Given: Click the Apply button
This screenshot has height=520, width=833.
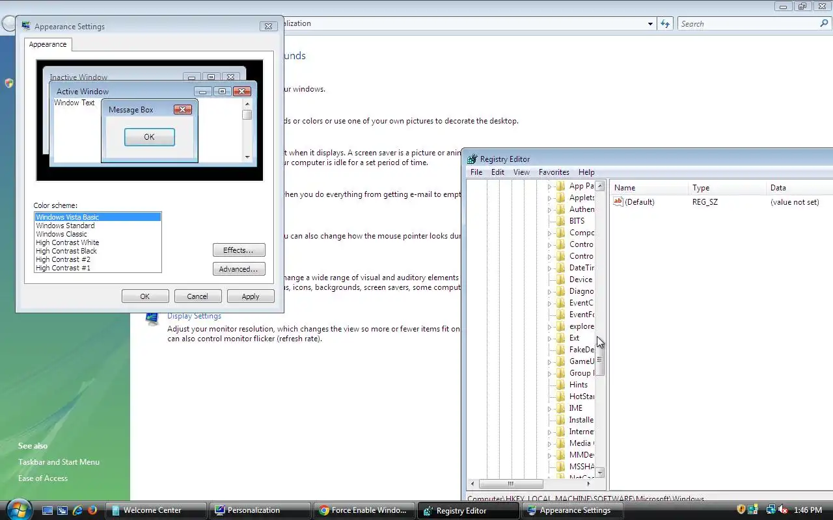Looking at the screenshot, I should [x=251, y=296].
